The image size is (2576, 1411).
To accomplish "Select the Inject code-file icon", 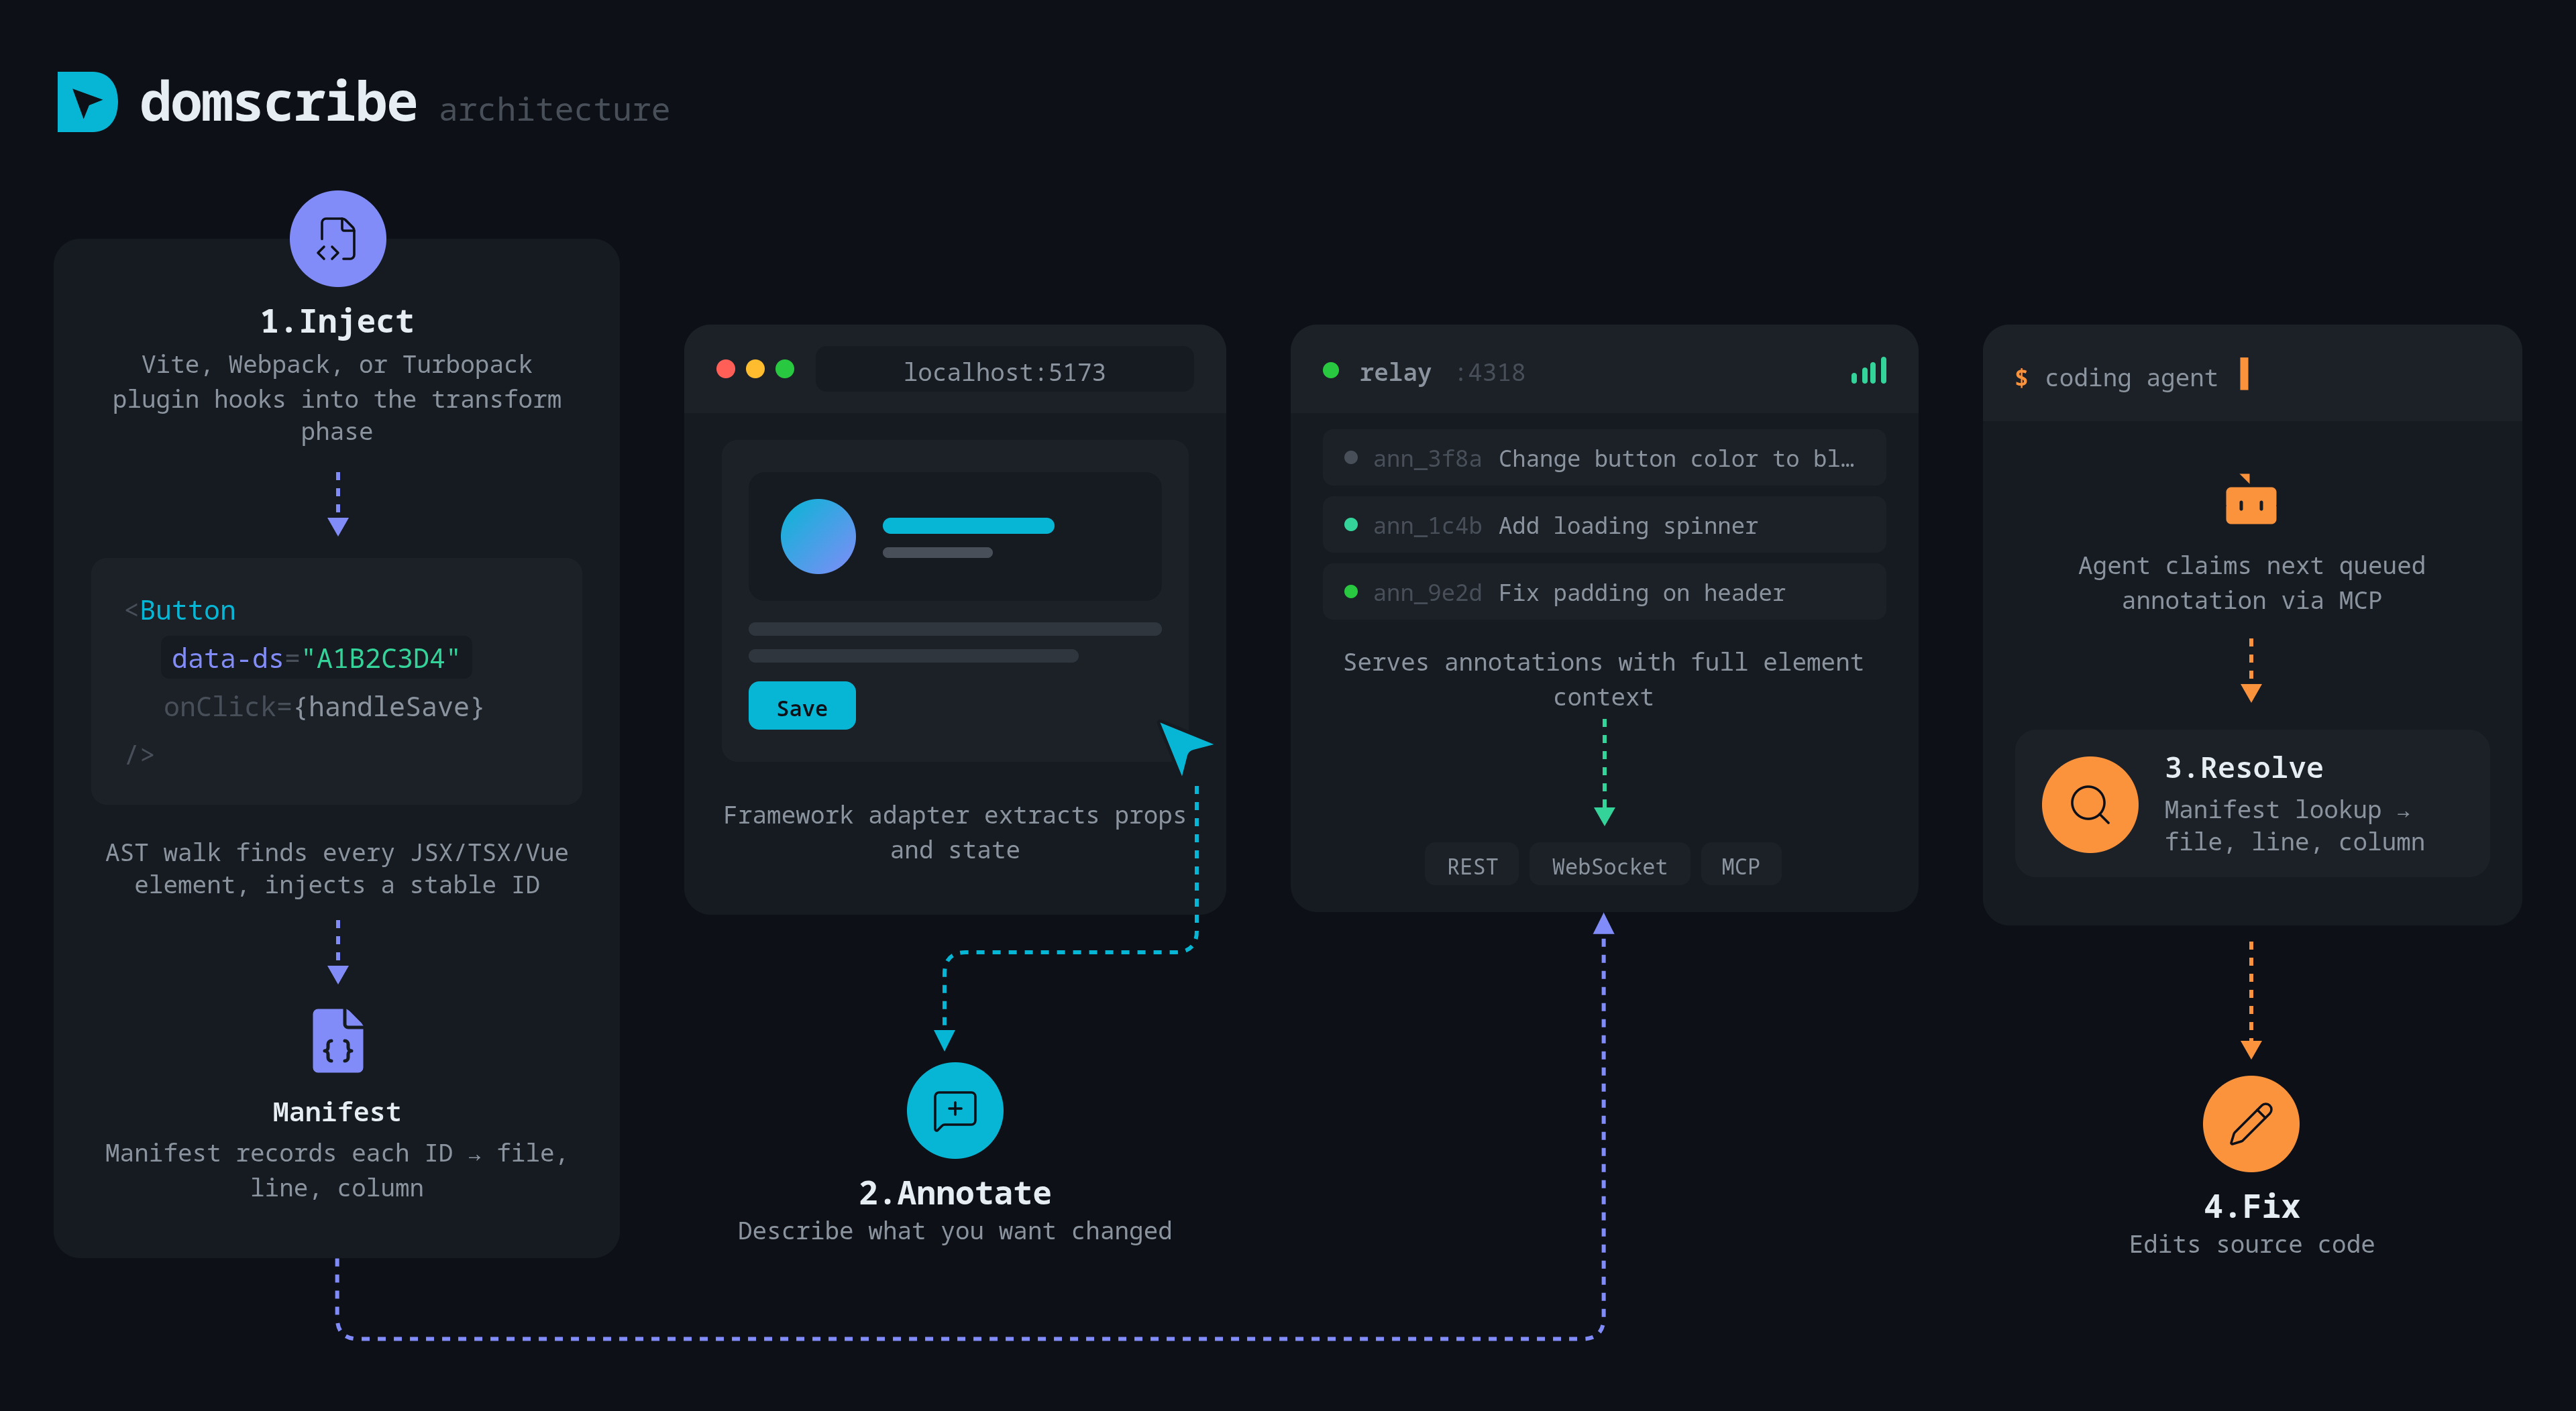I will [x=337, y=238].
